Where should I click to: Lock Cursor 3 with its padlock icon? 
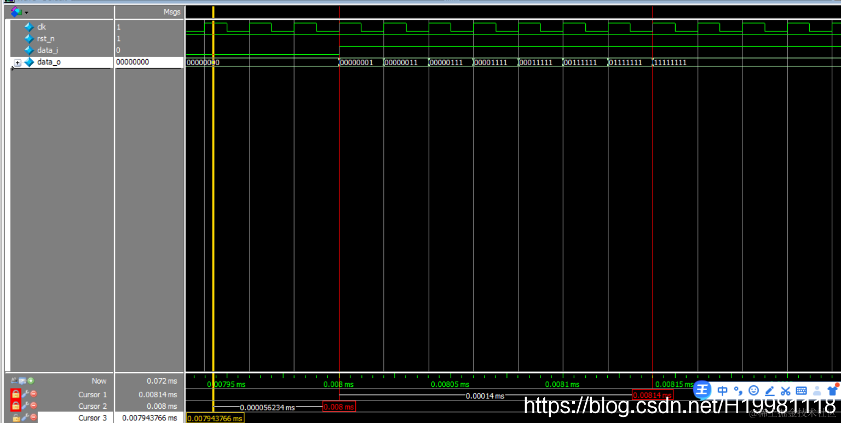(x=16, y=418)
